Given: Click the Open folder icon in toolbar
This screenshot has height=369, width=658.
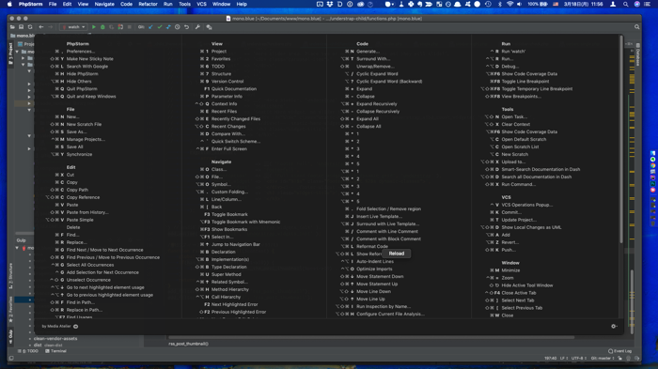Looking at the screenshot, I should (x=12, y=27).
